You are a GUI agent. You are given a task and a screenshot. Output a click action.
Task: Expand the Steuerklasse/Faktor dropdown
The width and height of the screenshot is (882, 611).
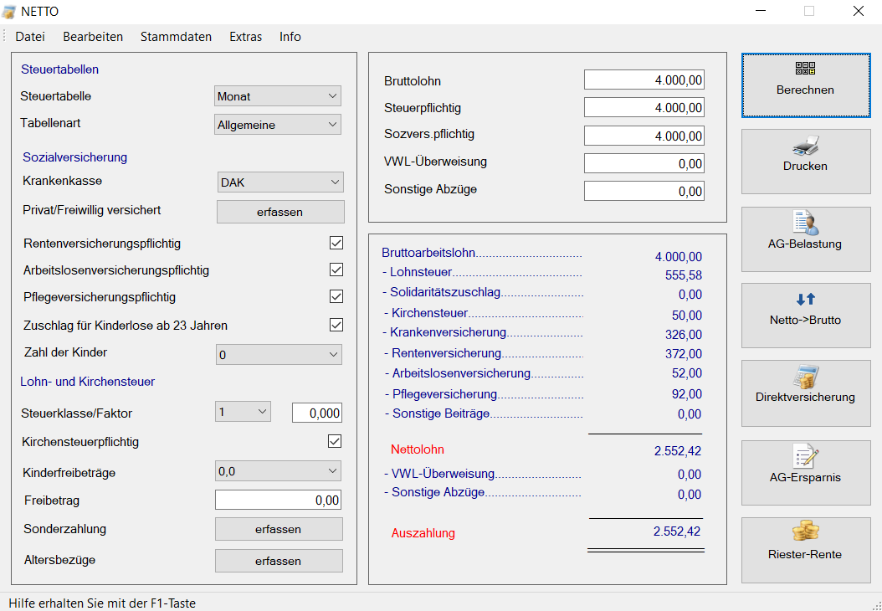pyautogui.click(x=243, y=412)
